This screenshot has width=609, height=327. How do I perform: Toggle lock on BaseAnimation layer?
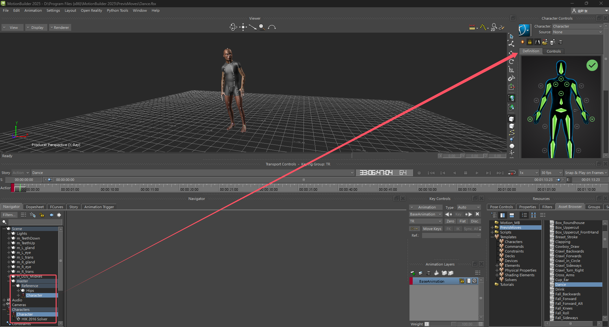coord(462,281)
